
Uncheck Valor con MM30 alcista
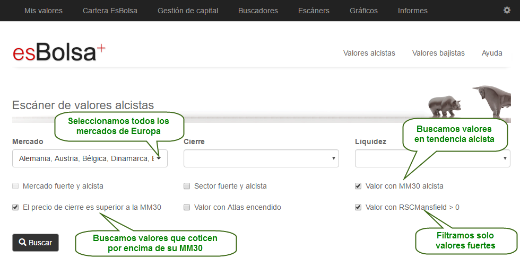click(x=358, y=186)
